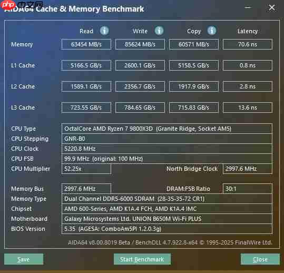This screenshot has height=273, width=284.
Task: Click L1 Cache copy value 5158.5 GB/s
Action: pos(194,65)
